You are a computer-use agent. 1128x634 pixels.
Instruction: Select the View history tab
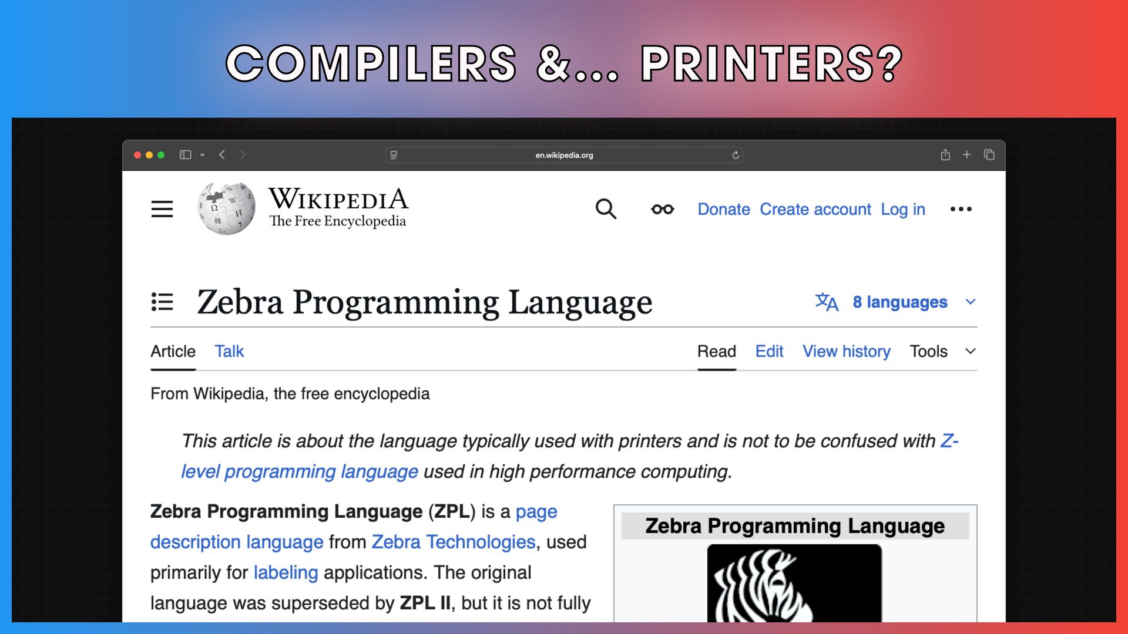(x=846, y=351)
